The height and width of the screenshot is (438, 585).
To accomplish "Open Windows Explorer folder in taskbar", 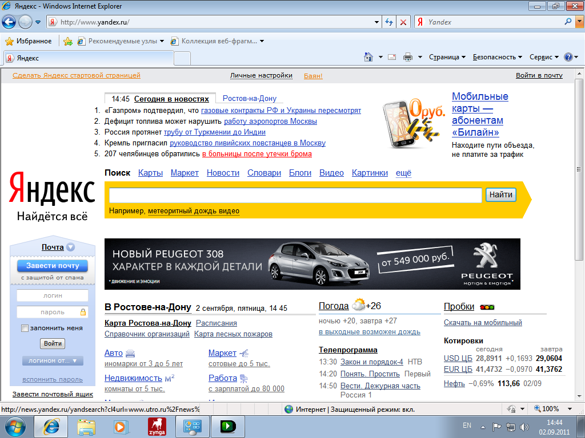I will tap(86, 427).
